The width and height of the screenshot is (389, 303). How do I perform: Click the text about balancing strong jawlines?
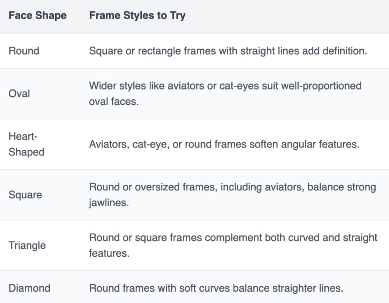click(232, 195)
